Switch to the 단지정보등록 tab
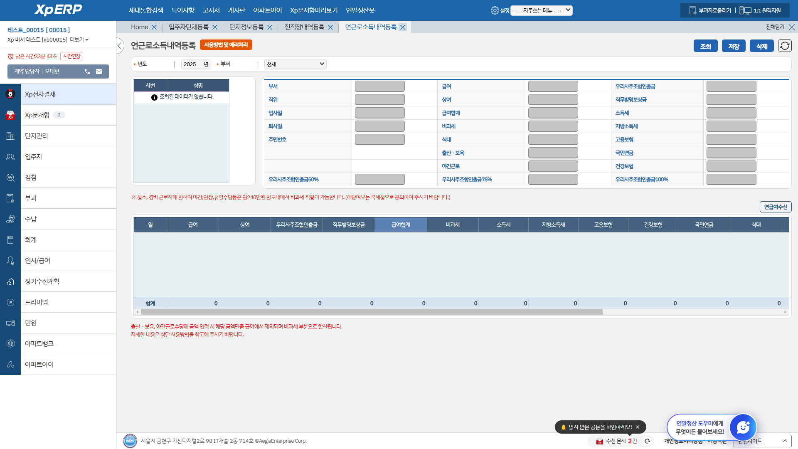 tap(246, 27)
